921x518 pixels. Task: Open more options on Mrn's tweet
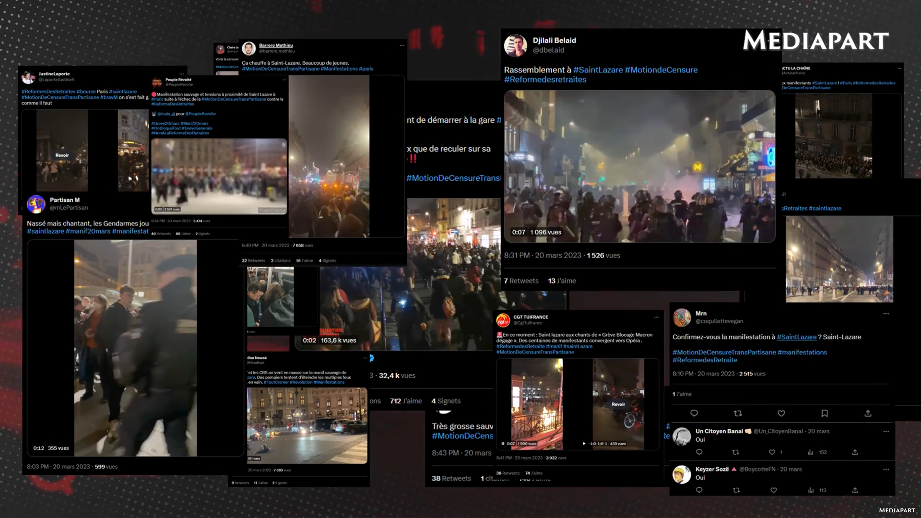pyautogui.click(x=886, y=314)
